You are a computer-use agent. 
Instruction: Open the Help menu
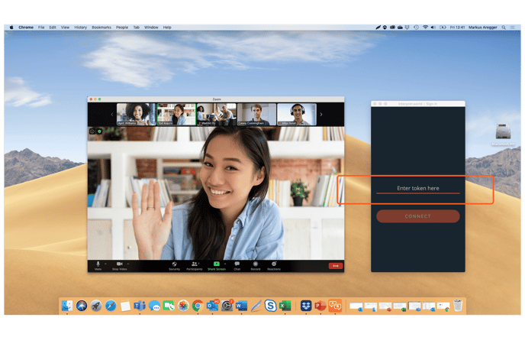click(x=167, y=28)
